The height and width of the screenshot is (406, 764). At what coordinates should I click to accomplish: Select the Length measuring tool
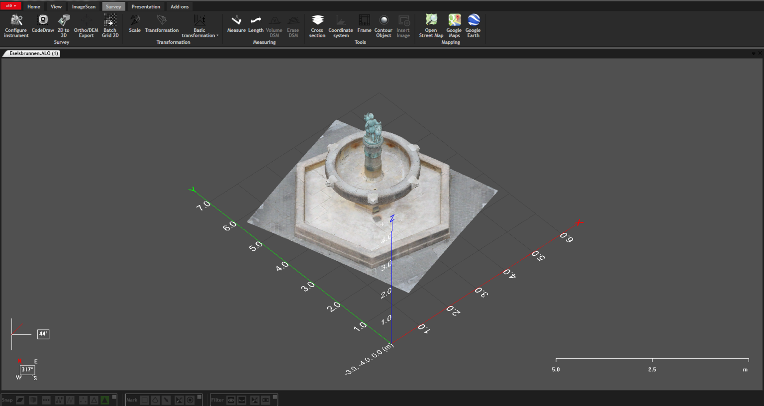(x=255, y=25)
